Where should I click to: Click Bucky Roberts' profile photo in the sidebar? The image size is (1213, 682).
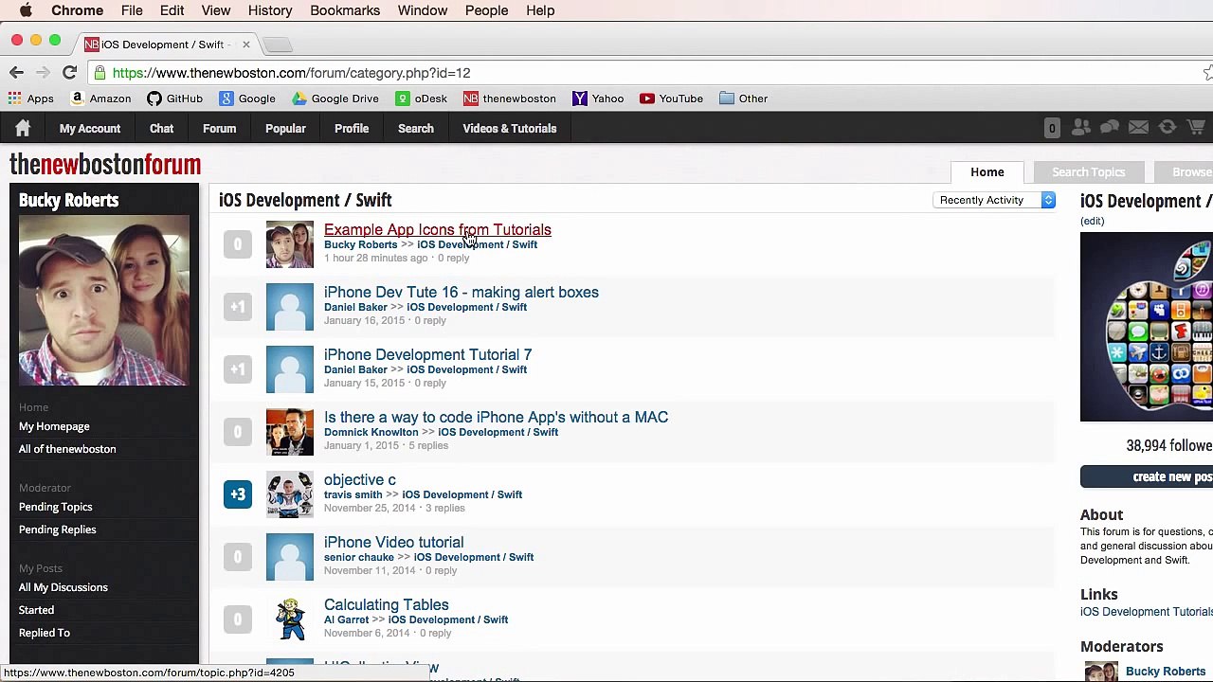click(x=103, y=300)
